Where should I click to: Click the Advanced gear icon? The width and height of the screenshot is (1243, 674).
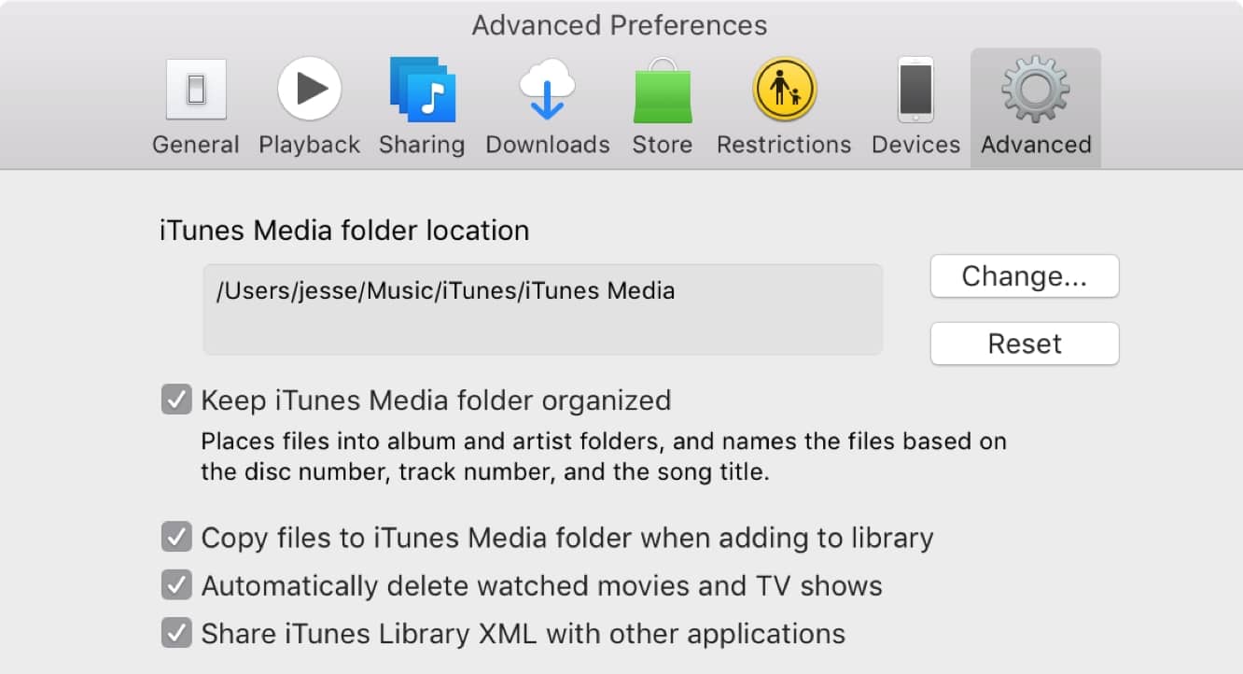click(1035, 90)
